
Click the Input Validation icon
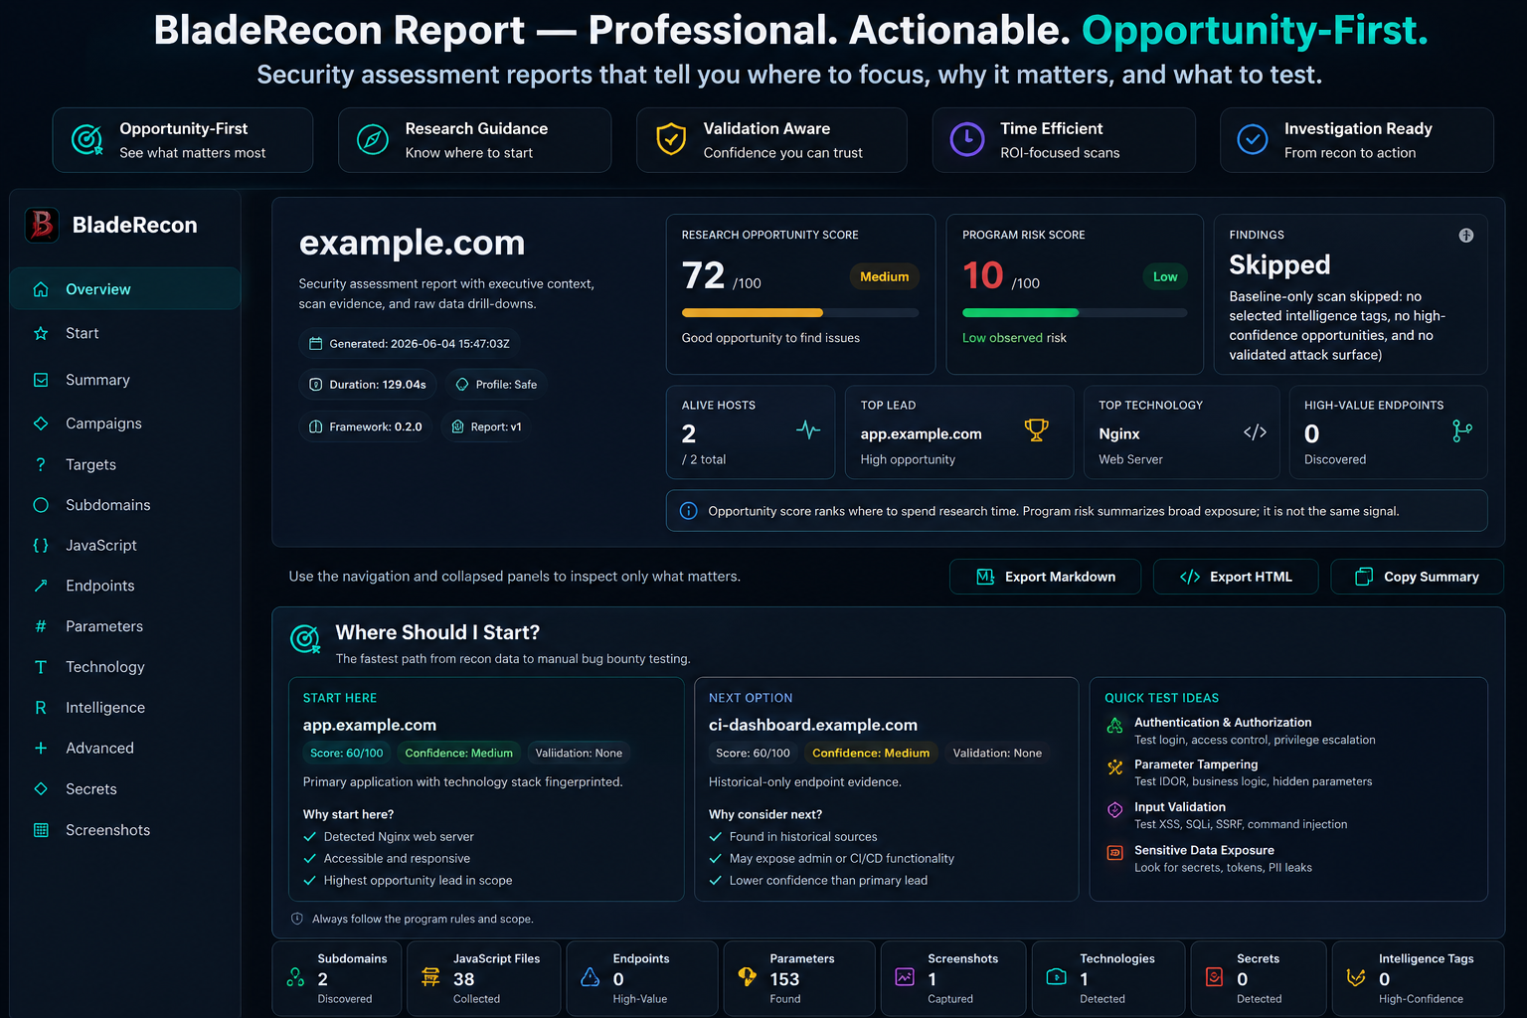(1115, 810)
